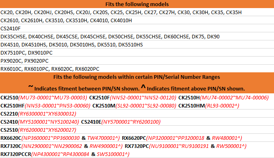
Task: Click the CS2410F row
Action: (x=137, y=28)
